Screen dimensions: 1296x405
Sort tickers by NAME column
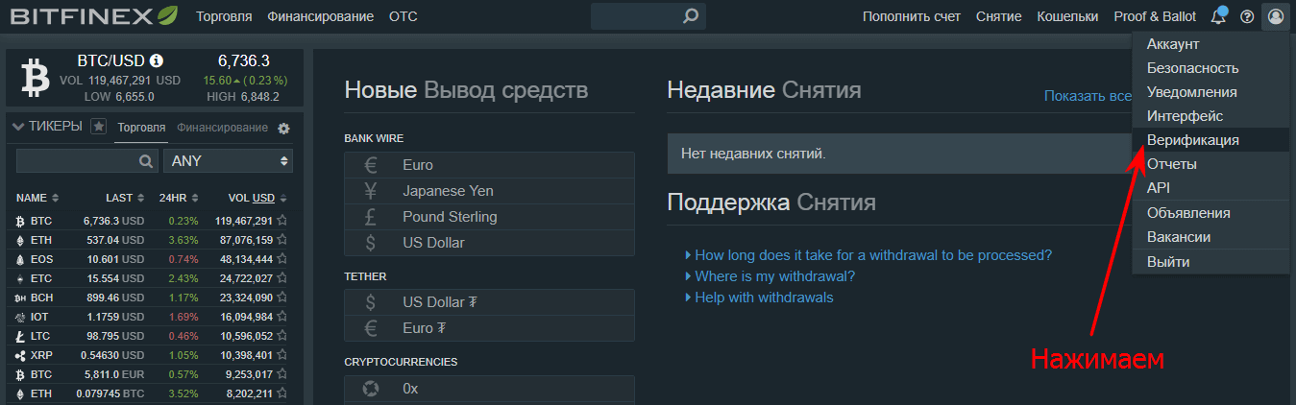37,198
